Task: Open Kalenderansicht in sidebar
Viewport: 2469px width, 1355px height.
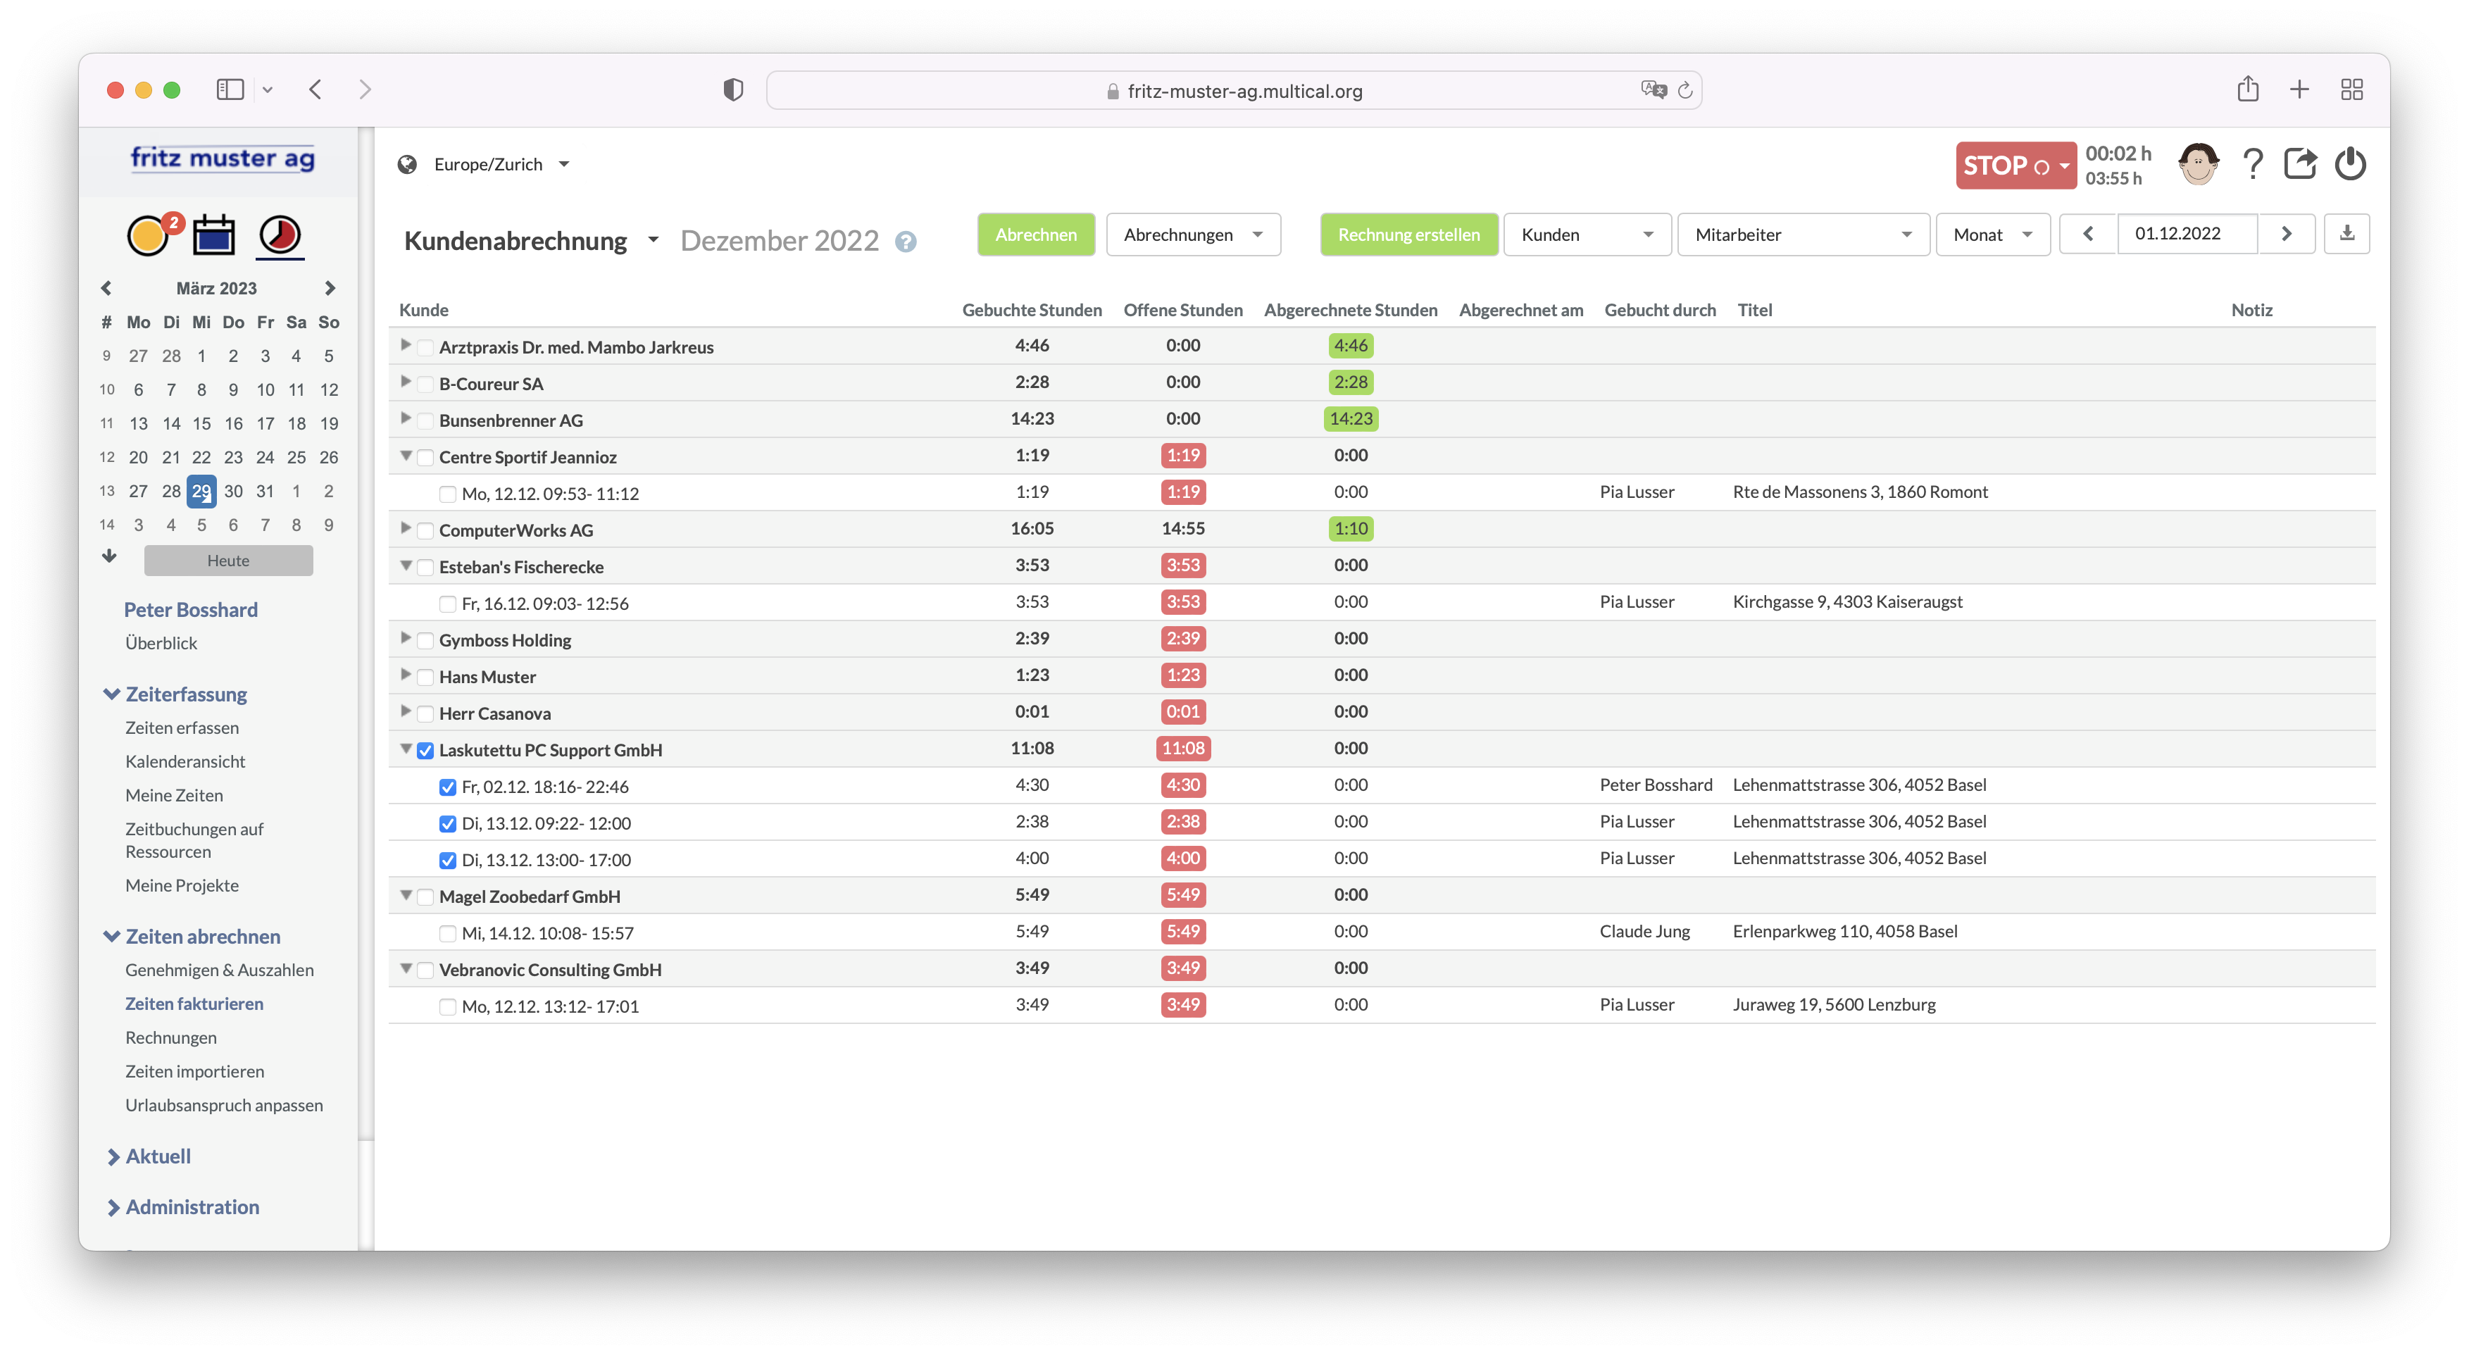Action: (185, 761)
